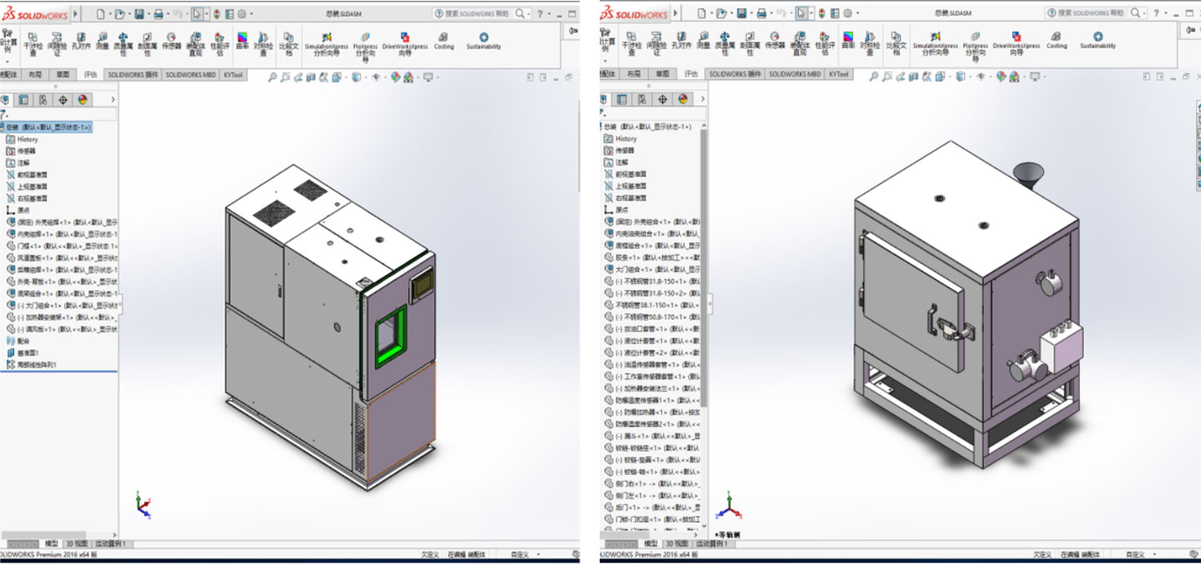Open ConfigurationManager tab icon in the left panel
The height and width of the screenshot is (564, 1201).
tap(42, 100)
